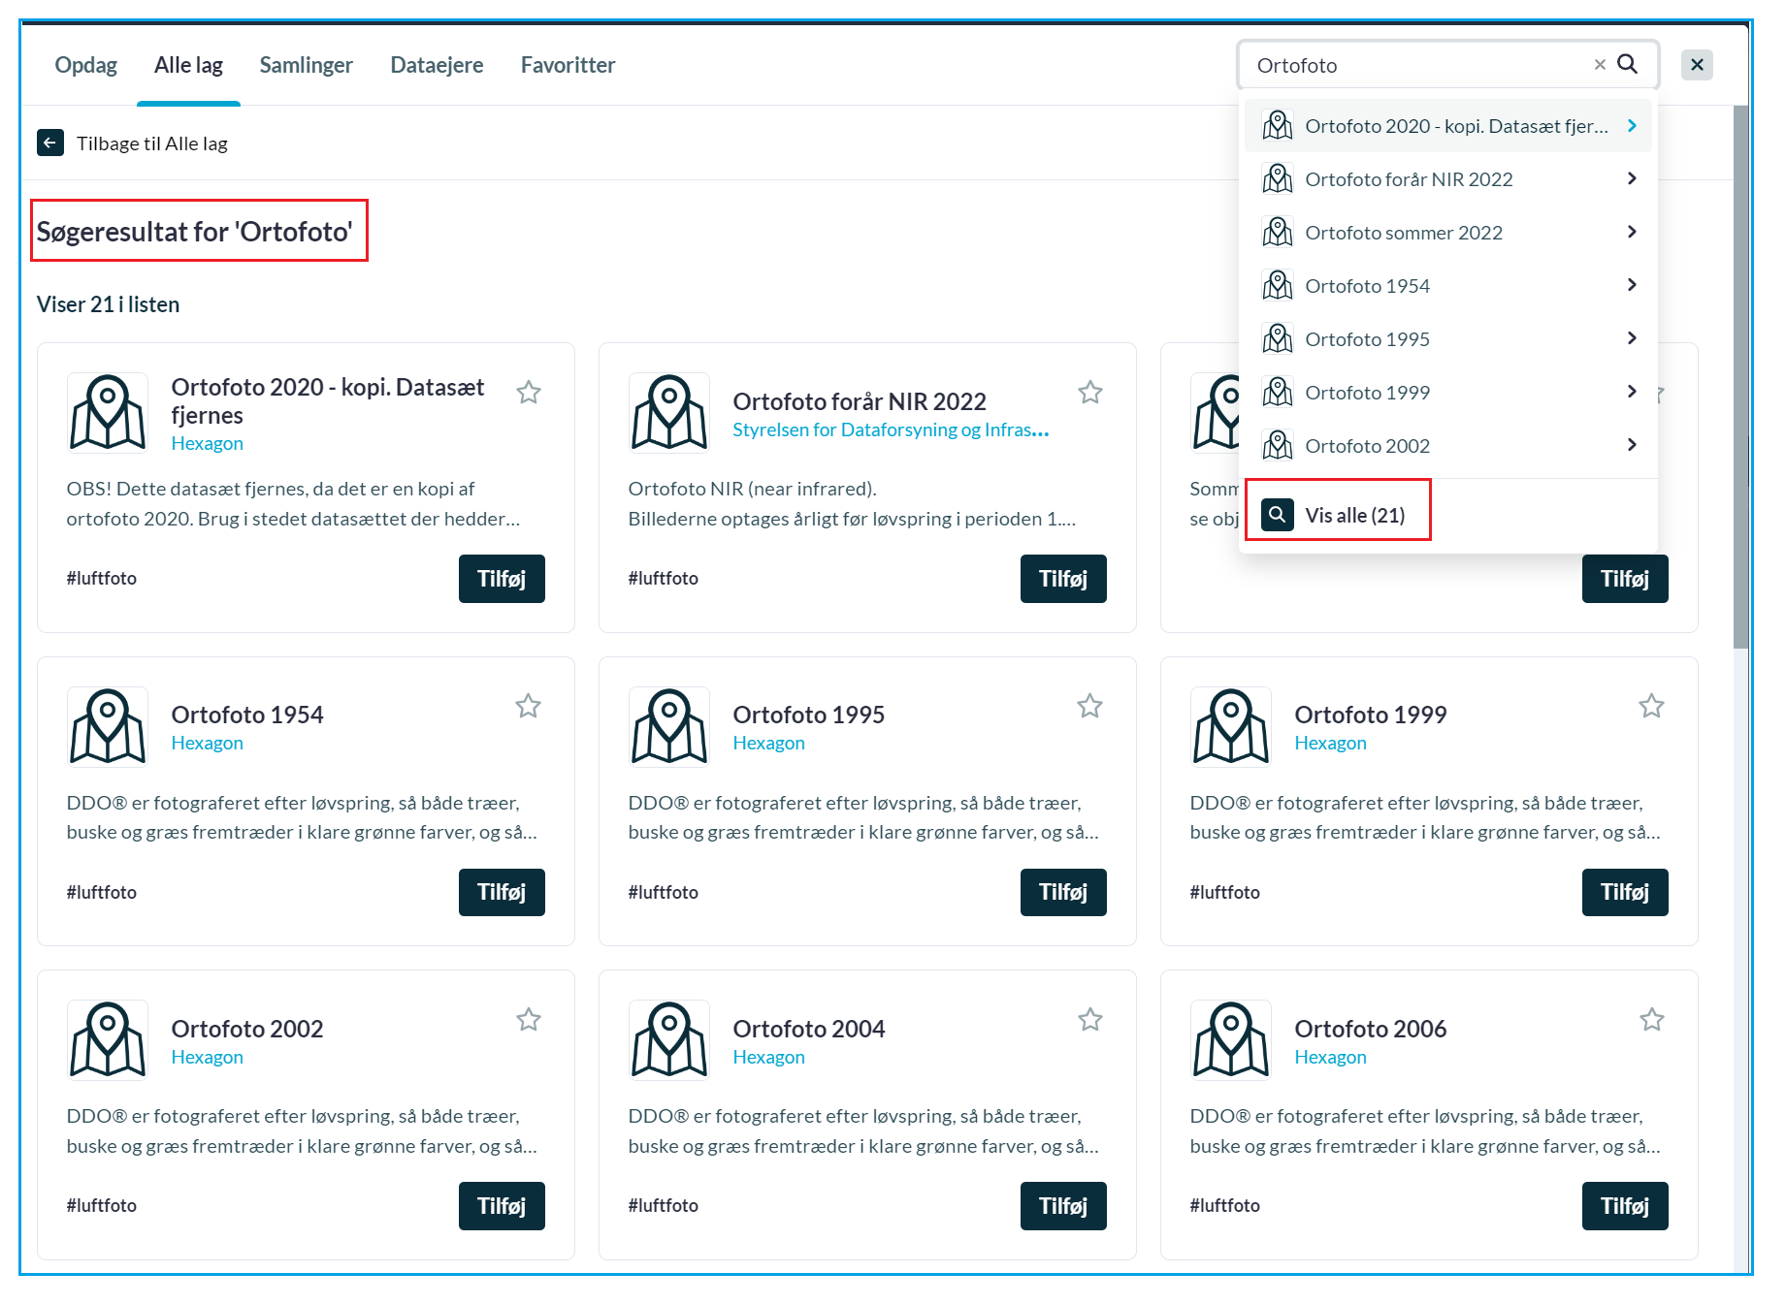Open Hexagon owner link on Ortofoto 2002
Image resolution: width=1786 pixels, height=1304 pixels.
(207, 1057)
